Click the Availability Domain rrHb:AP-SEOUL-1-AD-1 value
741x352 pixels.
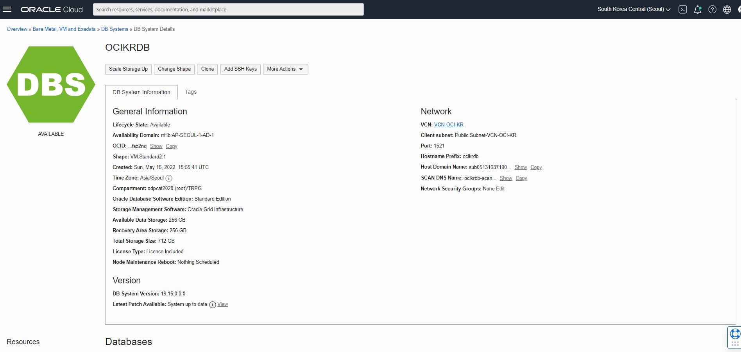point(187,135)
